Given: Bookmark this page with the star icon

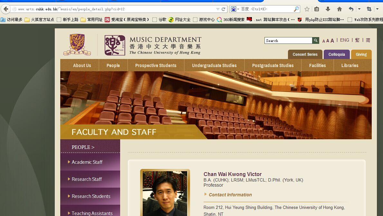Looking at the screenshot, I should pyautogui.click(x=307, y=9).
